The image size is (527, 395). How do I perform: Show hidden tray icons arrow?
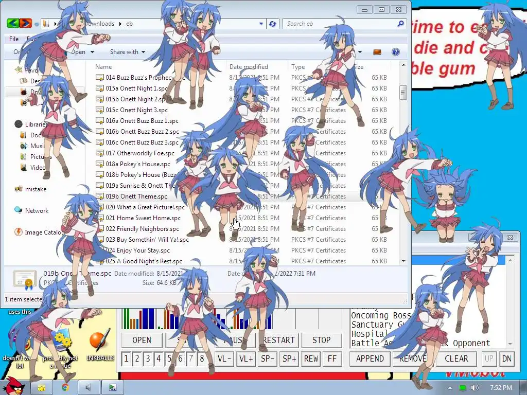[450, 388]
